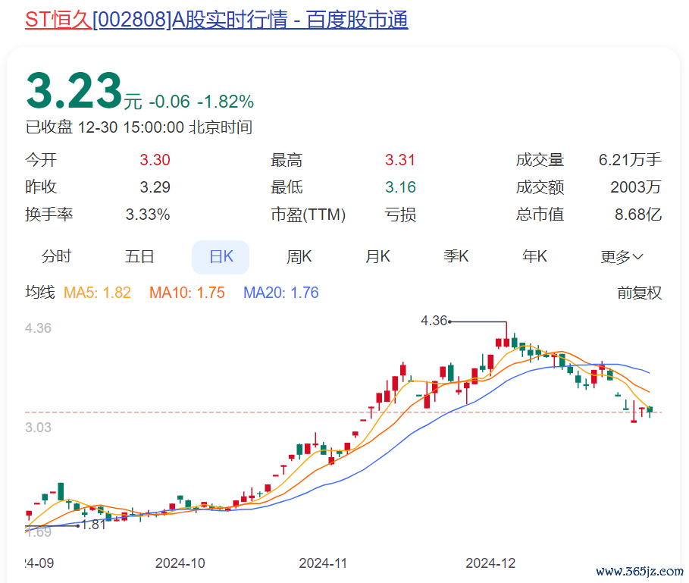Click the current price 3.23

(x=74, y=91)
